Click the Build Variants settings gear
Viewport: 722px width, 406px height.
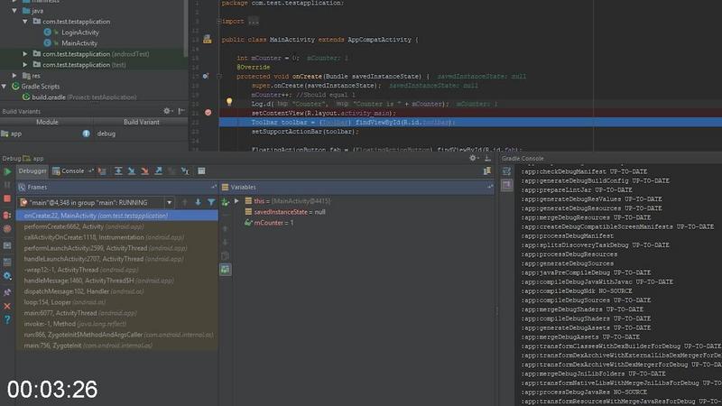click(168, 111)
